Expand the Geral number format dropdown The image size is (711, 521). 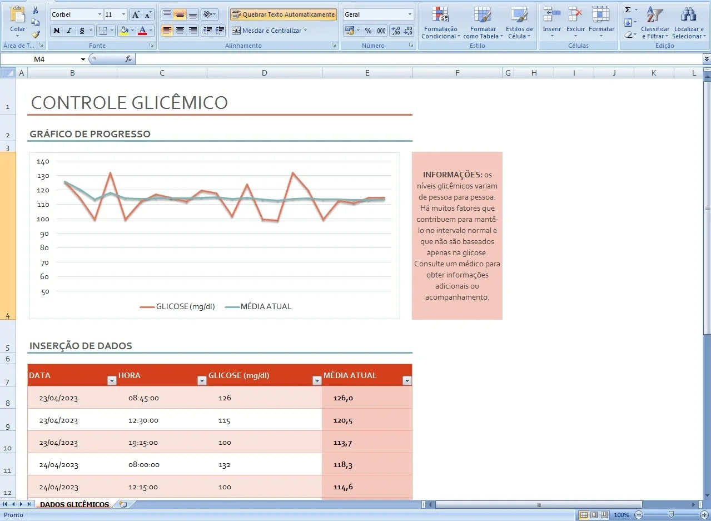point(410,14)
